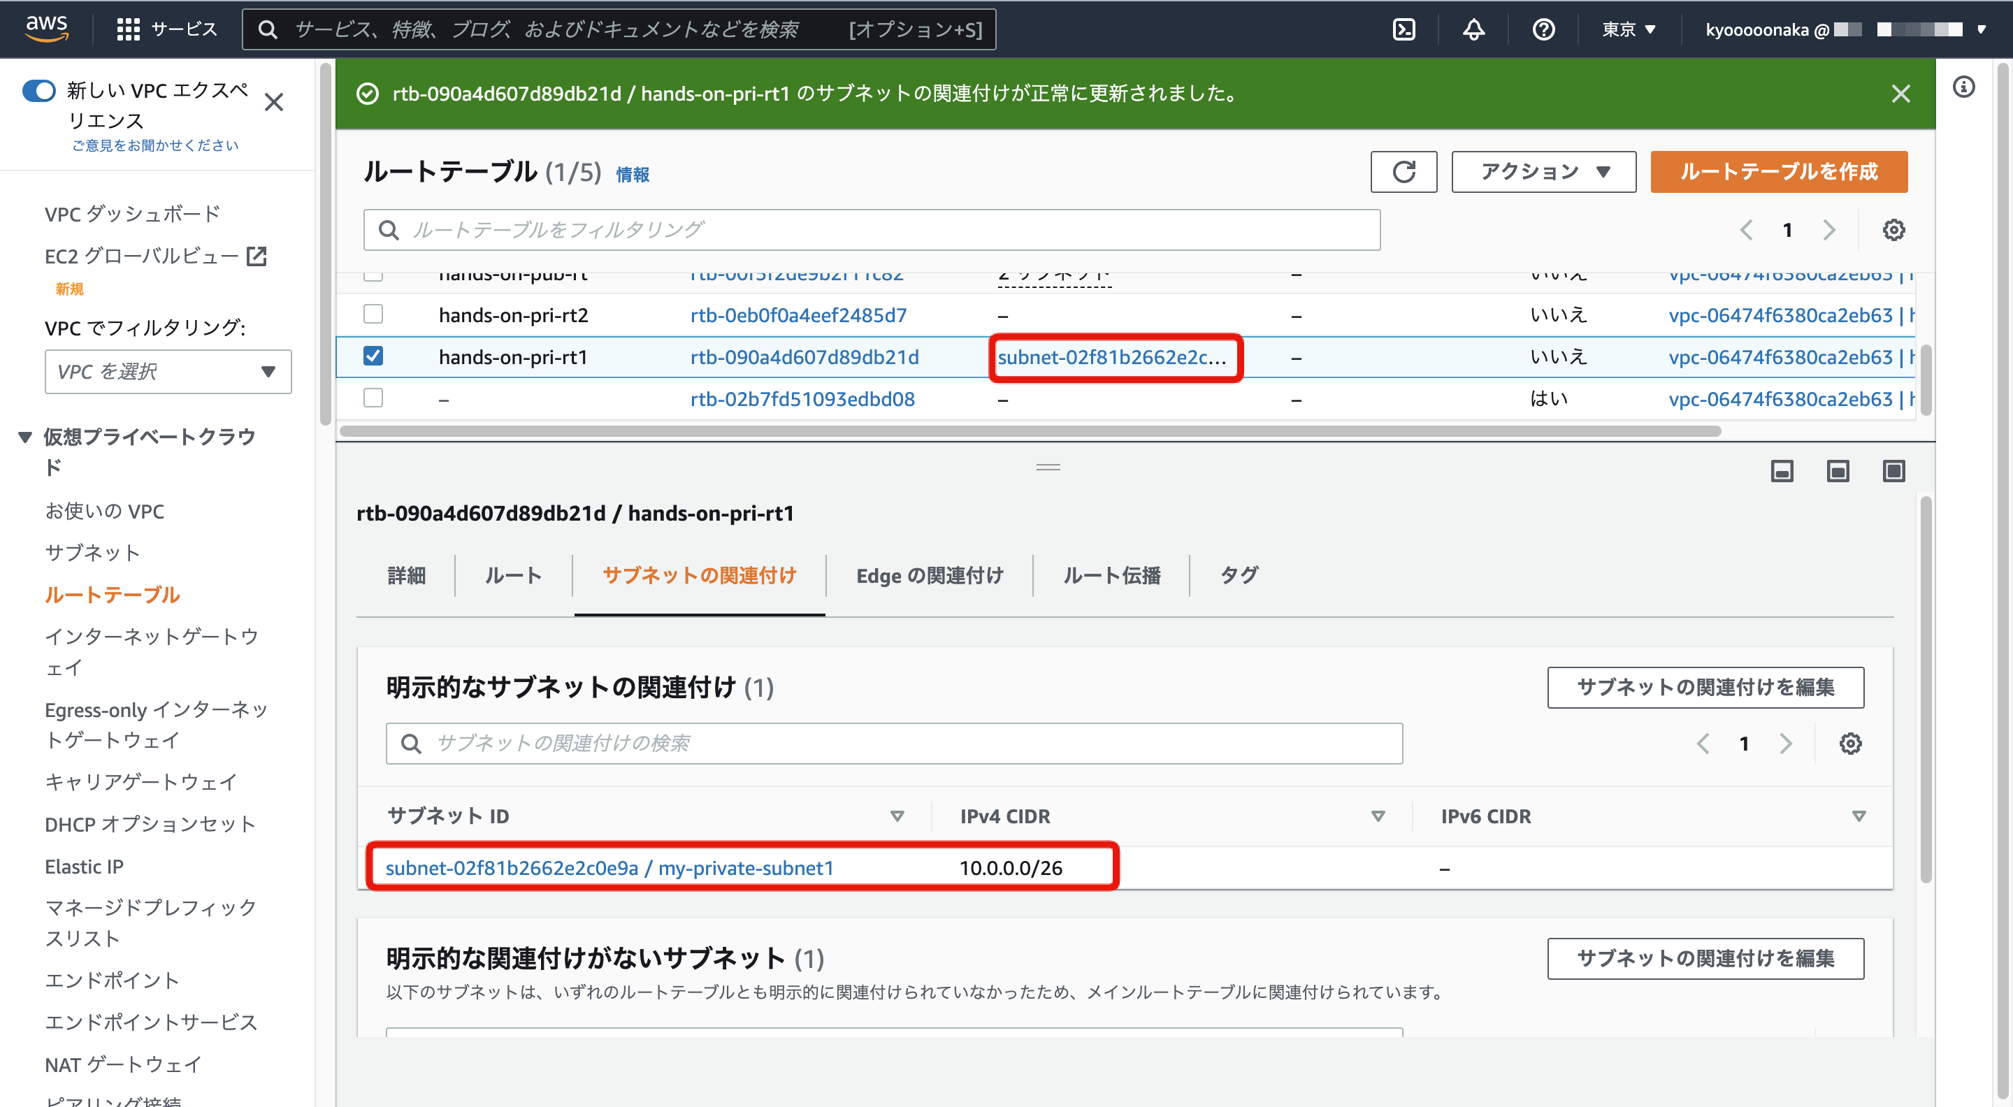The image size is (2013, 1107).
Task: Check the rtb-02b7fd51093edbd08 row checkbox
Action: 373,398
